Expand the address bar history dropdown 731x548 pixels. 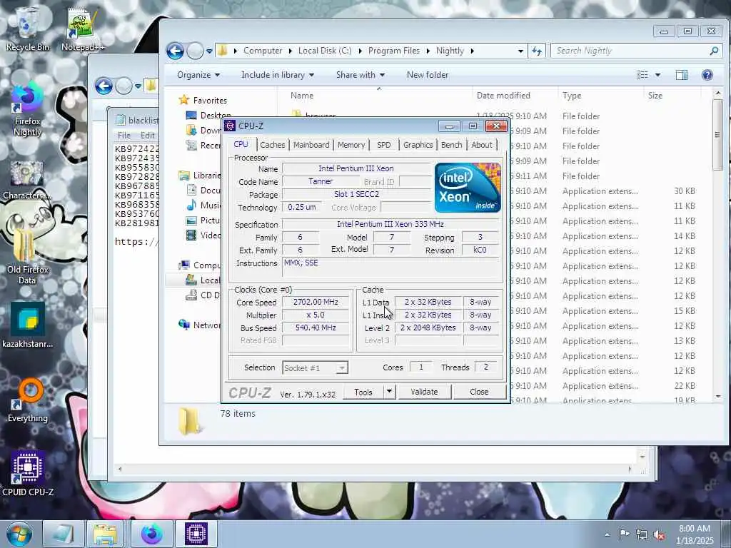tap(520, 51)
